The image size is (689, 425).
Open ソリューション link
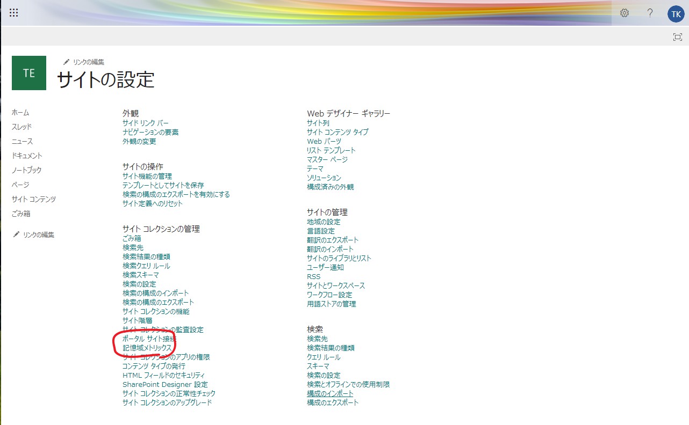pos(324,178)
